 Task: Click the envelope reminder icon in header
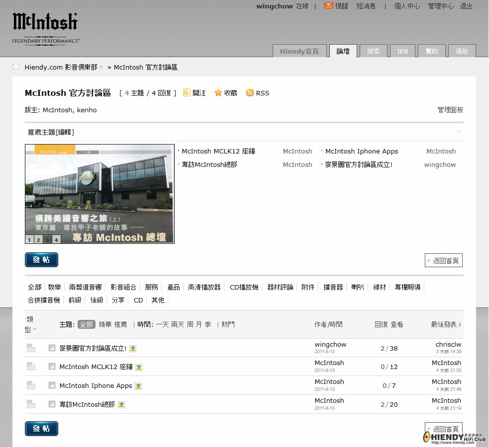tap(328, 6)
